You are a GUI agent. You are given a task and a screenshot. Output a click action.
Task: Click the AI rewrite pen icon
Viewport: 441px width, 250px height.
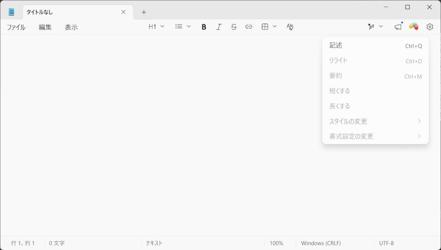point(371,26)
